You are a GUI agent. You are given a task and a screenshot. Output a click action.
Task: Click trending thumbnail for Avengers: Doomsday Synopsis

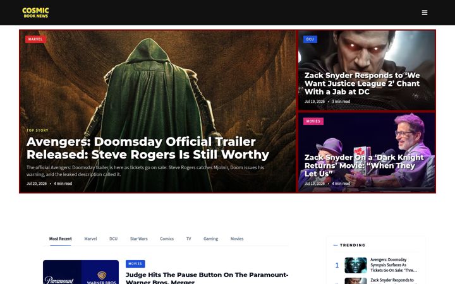click(x=356, y=265)
